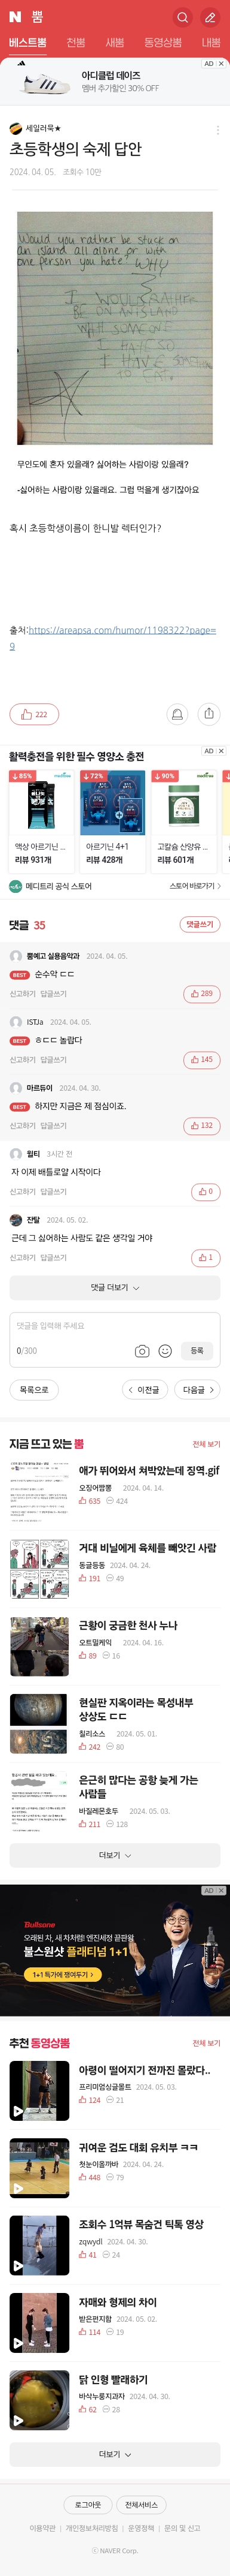Like the top comment with 289 likes
230x2576 pixels.
click(202, 994)
